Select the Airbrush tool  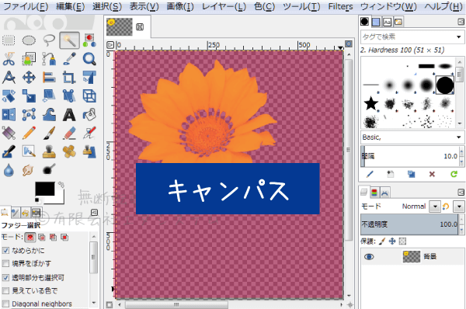[x=89, y=133]
